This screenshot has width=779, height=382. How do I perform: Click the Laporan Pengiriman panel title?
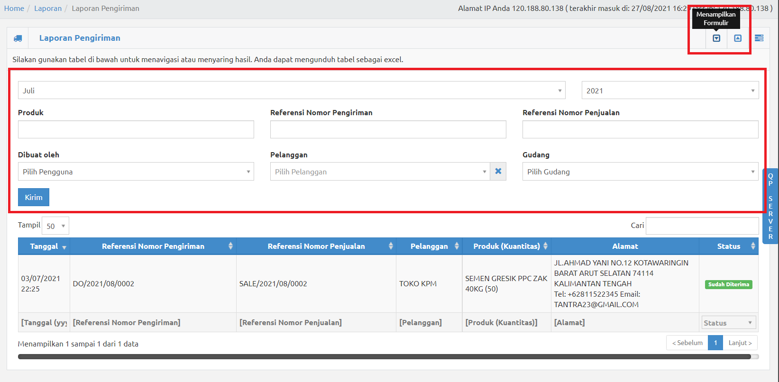80,38
